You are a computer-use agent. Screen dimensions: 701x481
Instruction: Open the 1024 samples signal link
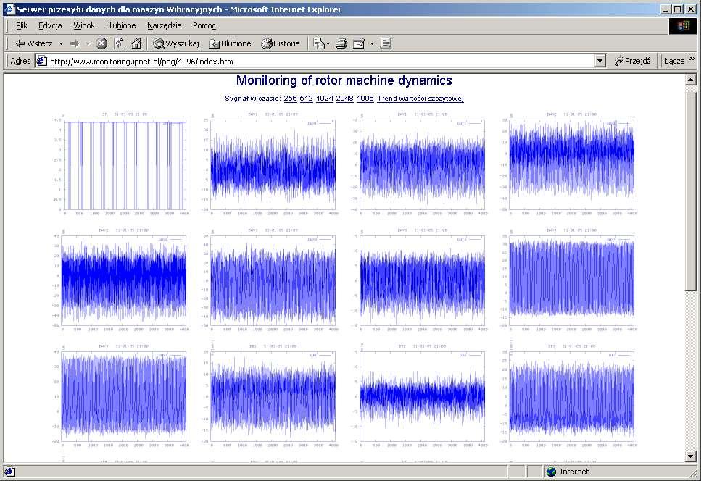pos(325,99)
